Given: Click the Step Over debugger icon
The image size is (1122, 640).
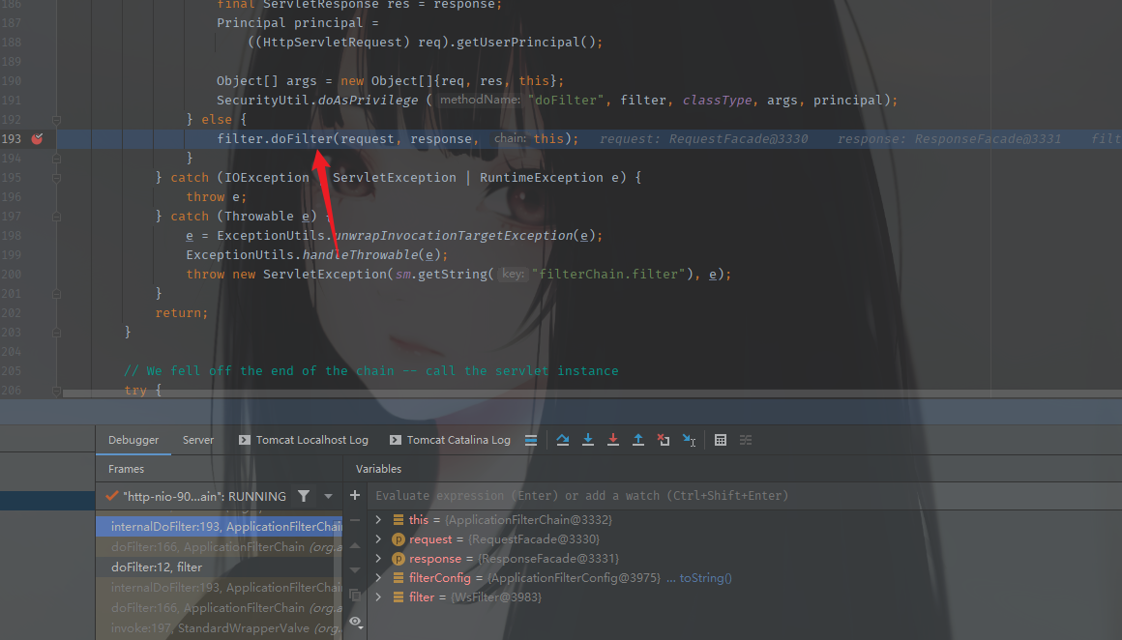Looking at the screenshot, I should 562,440.
